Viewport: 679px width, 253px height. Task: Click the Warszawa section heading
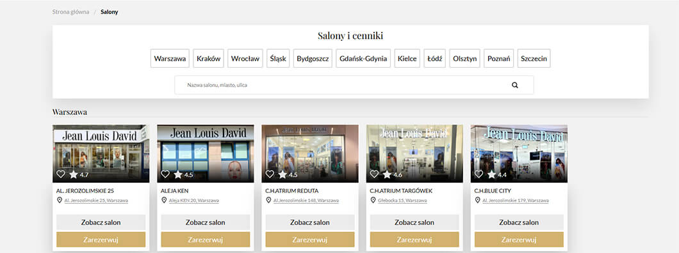70,112
